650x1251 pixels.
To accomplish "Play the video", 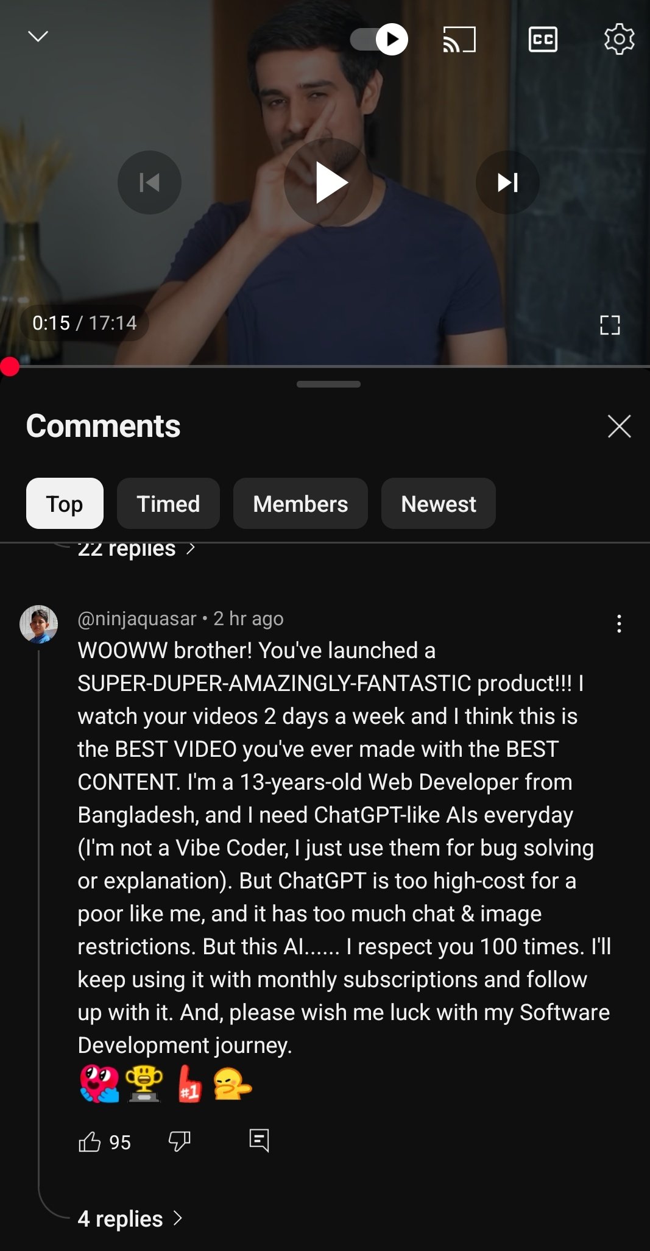I will click(329, 183).
